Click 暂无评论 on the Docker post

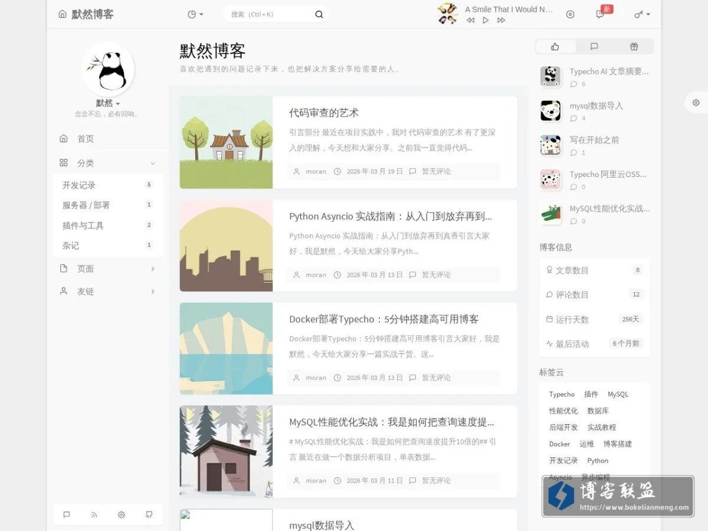pyautogui.click(x=436, y=378)
